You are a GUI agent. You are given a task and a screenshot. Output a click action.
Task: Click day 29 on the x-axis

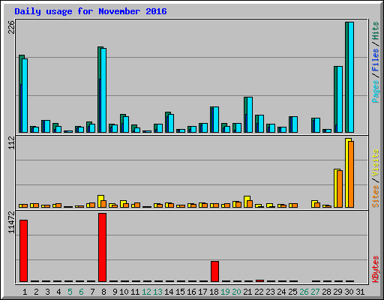[337, 292]
